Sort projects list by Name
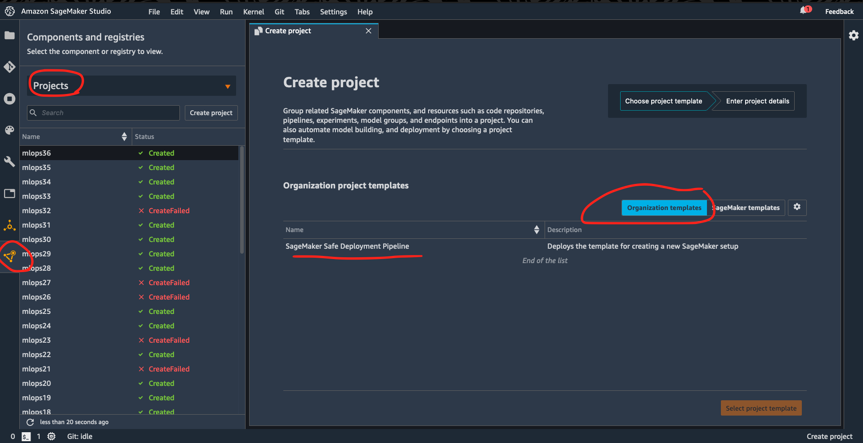This screenshot has height=443, width=863. pyautogui.click(x=124, y=137)
